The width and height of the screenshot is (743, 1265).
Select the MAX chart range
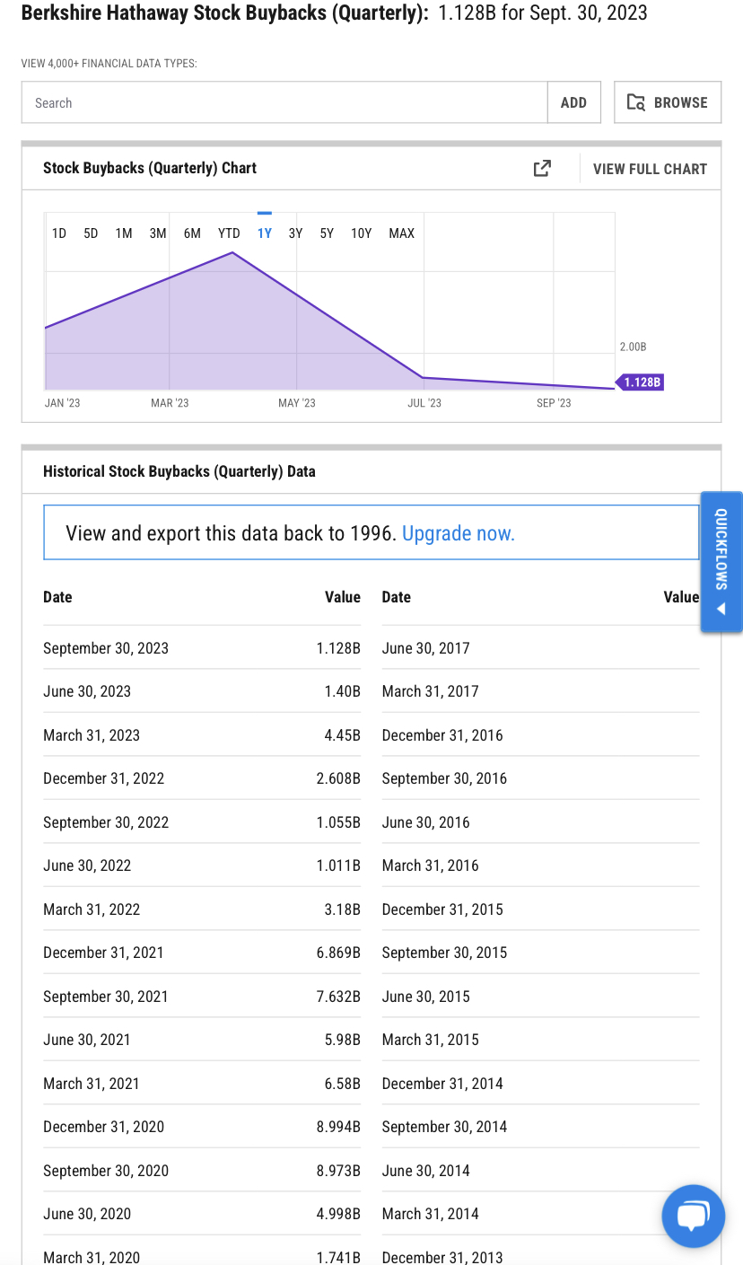pos(402,233)
